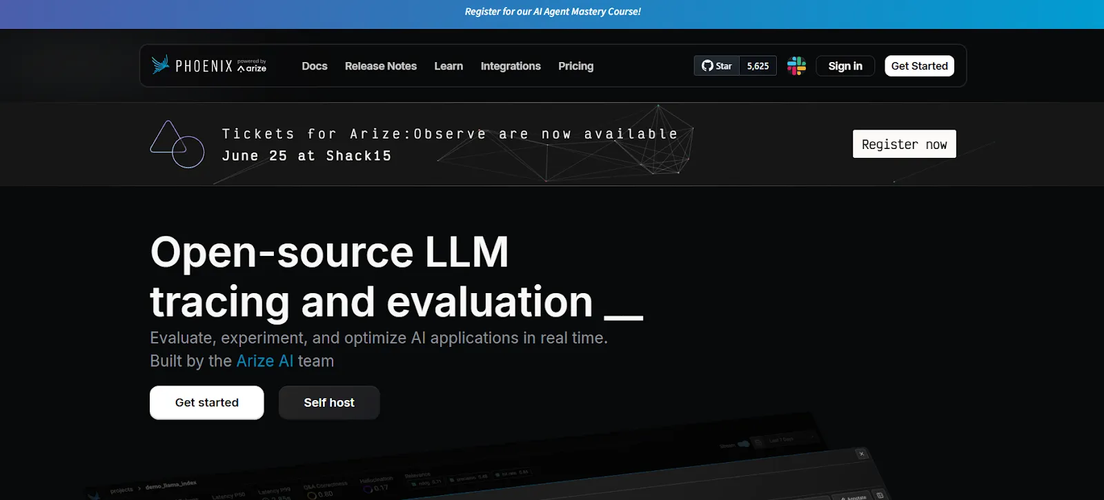Image resolution: width=1104 pixels, height=500 pixels.
Task: Choose the Self host button
Action: click(329, 402)
